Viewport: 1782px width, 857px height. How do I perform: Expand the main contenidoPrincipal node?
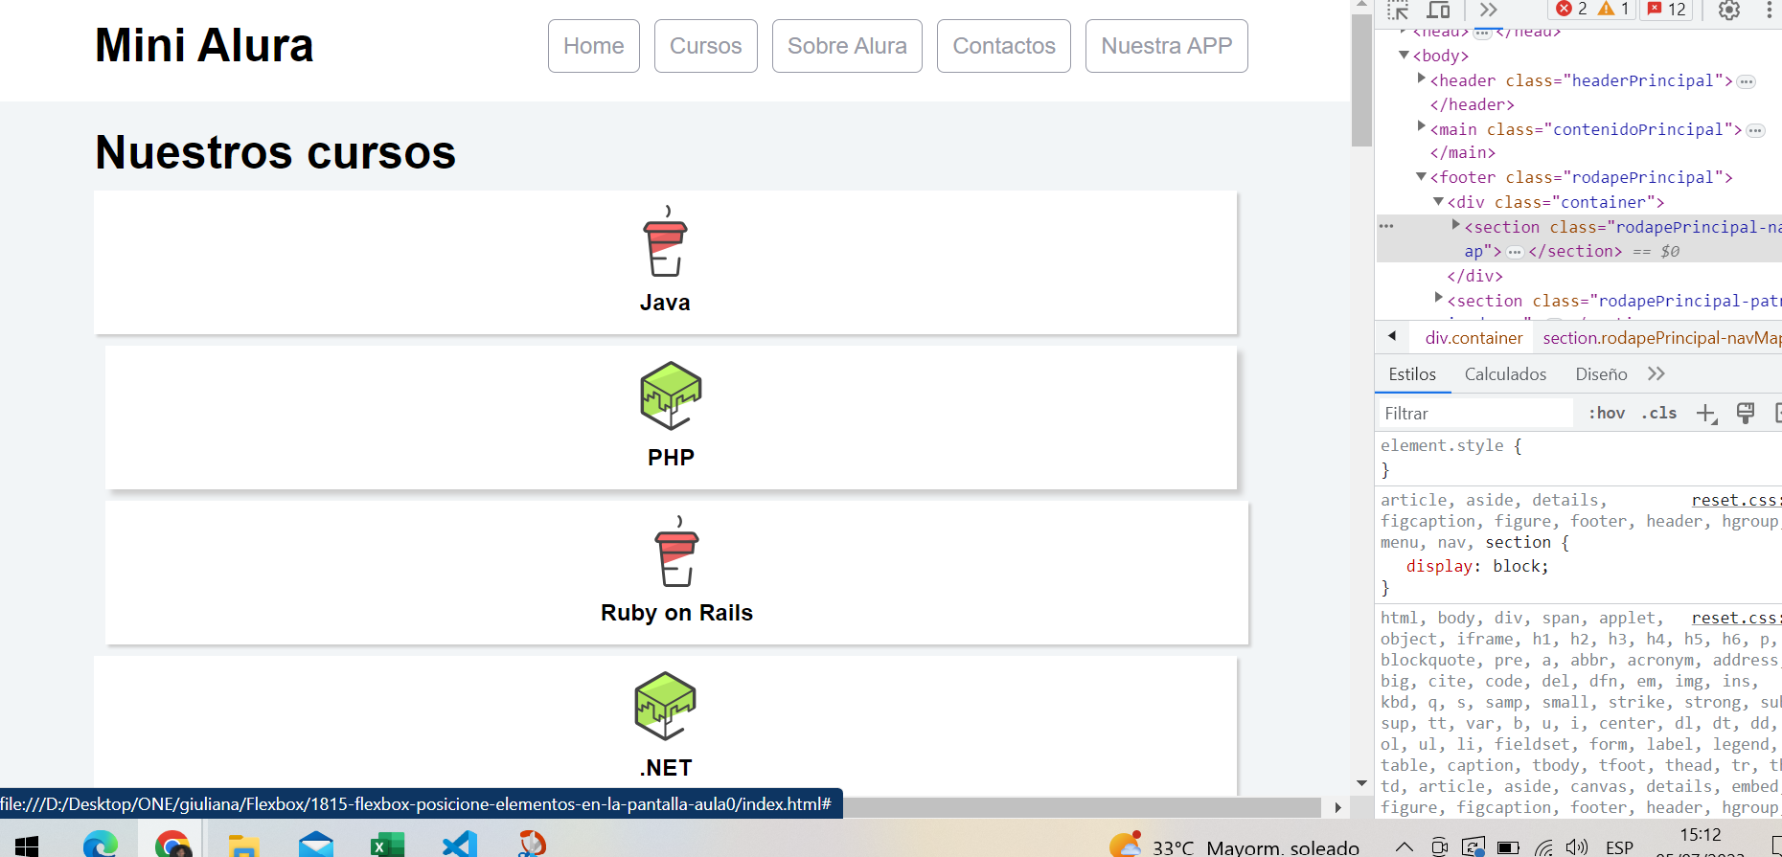point(1422,127)
